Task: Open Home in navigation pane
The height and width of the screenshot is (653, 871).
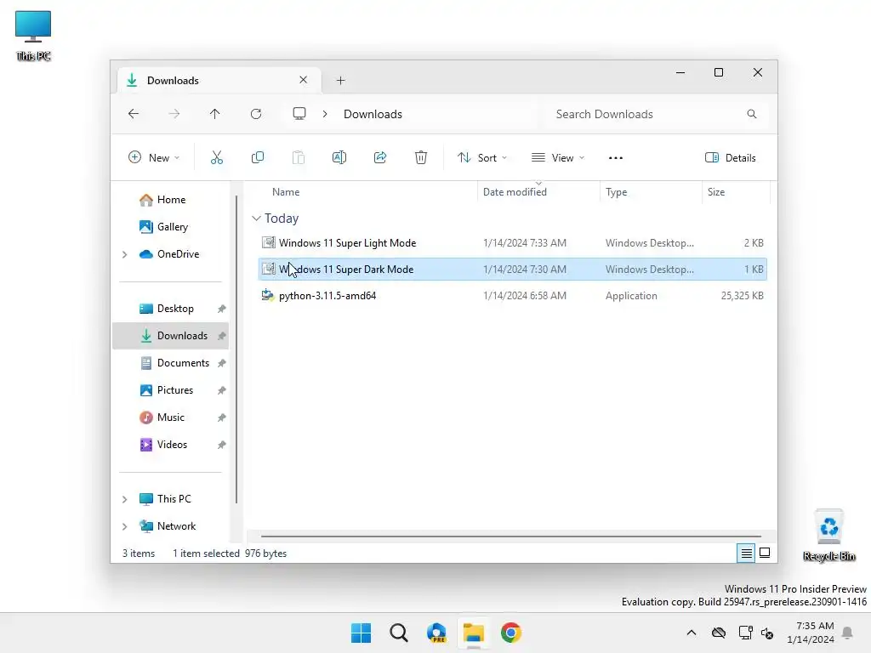Action: (x=171, y=199)
